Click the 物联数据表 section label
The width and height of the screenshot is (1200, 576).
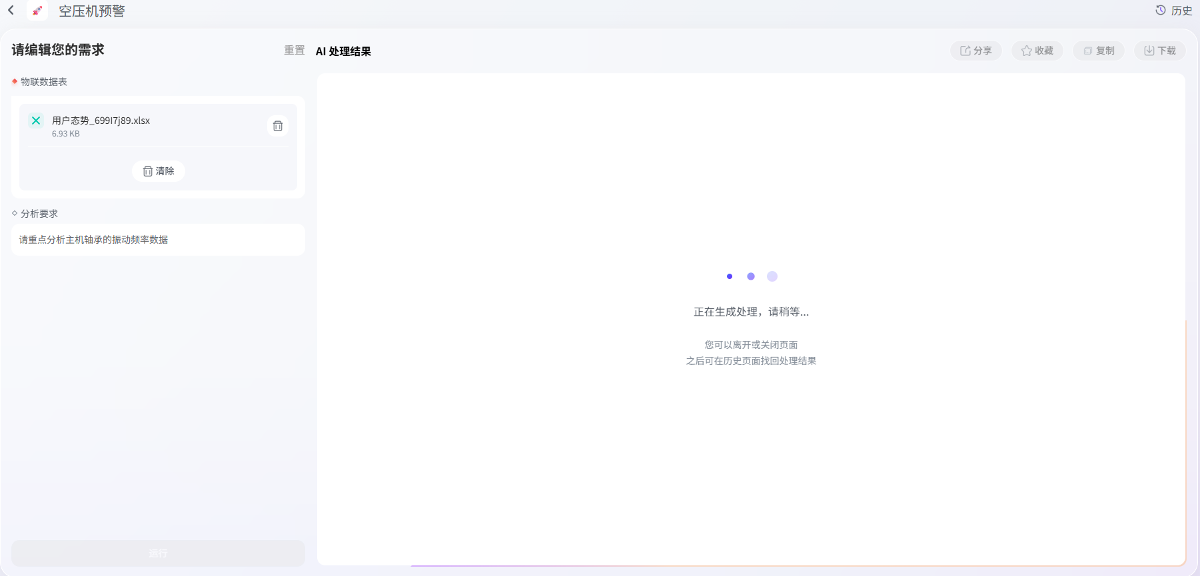(44, 82)
